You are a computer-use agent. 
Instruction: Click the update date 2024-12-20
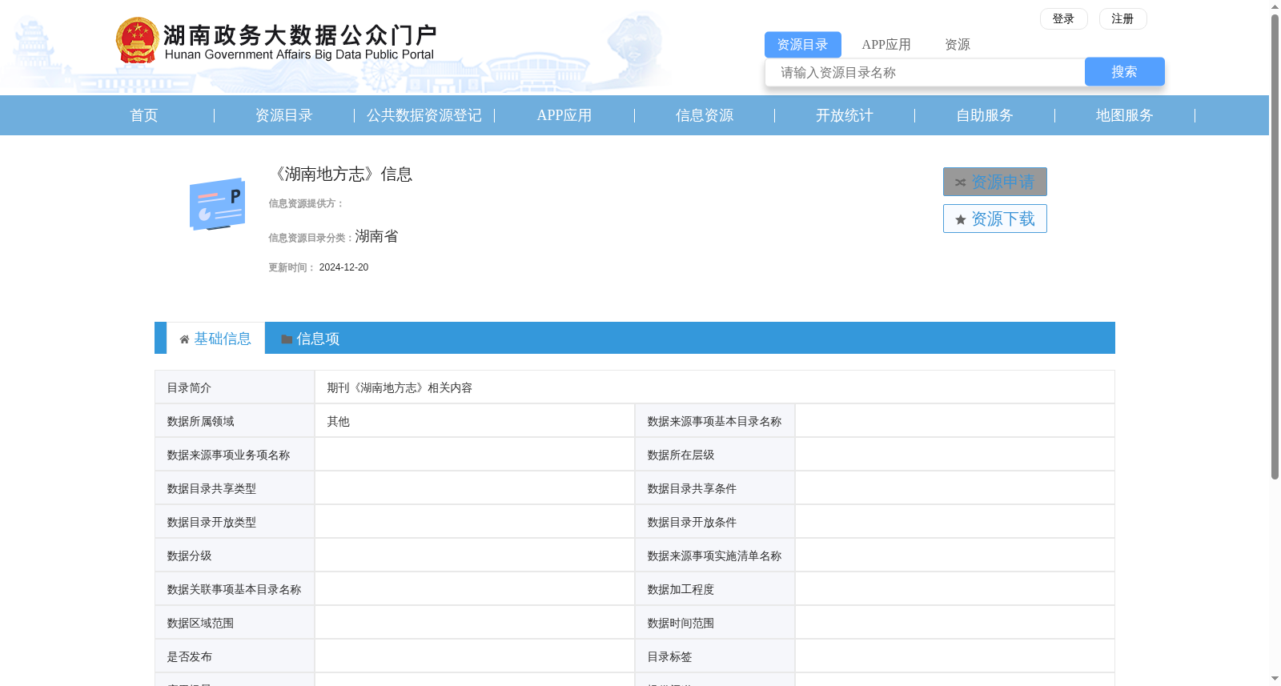(x=343, y=267)
